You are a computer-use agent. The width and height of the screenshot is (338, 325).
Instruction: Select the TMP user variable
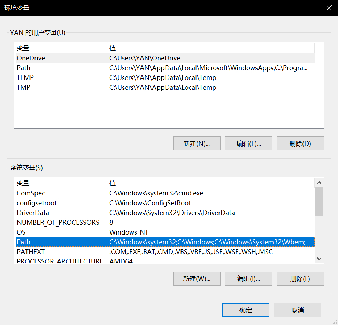coord(165,87)
